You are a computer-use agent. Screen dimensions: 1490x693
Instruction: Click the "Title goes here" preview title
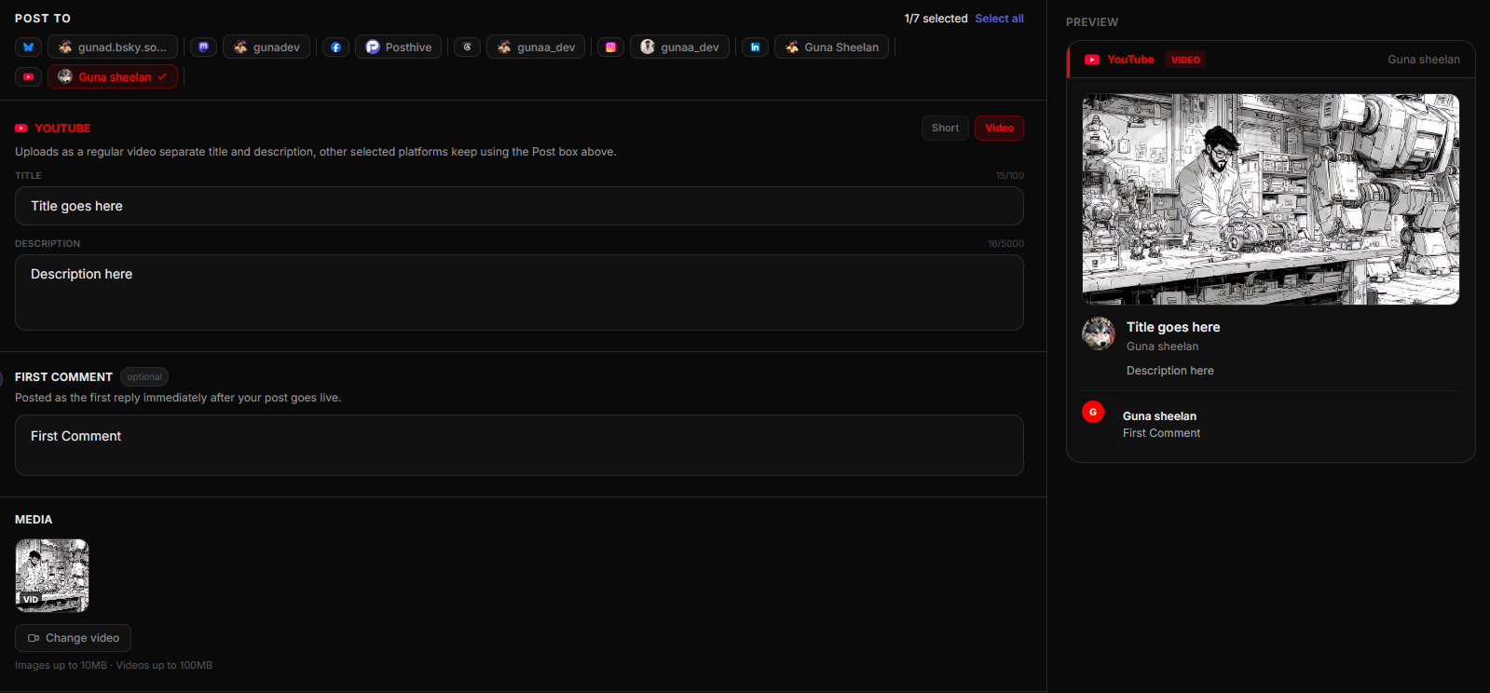point(1173,327)
